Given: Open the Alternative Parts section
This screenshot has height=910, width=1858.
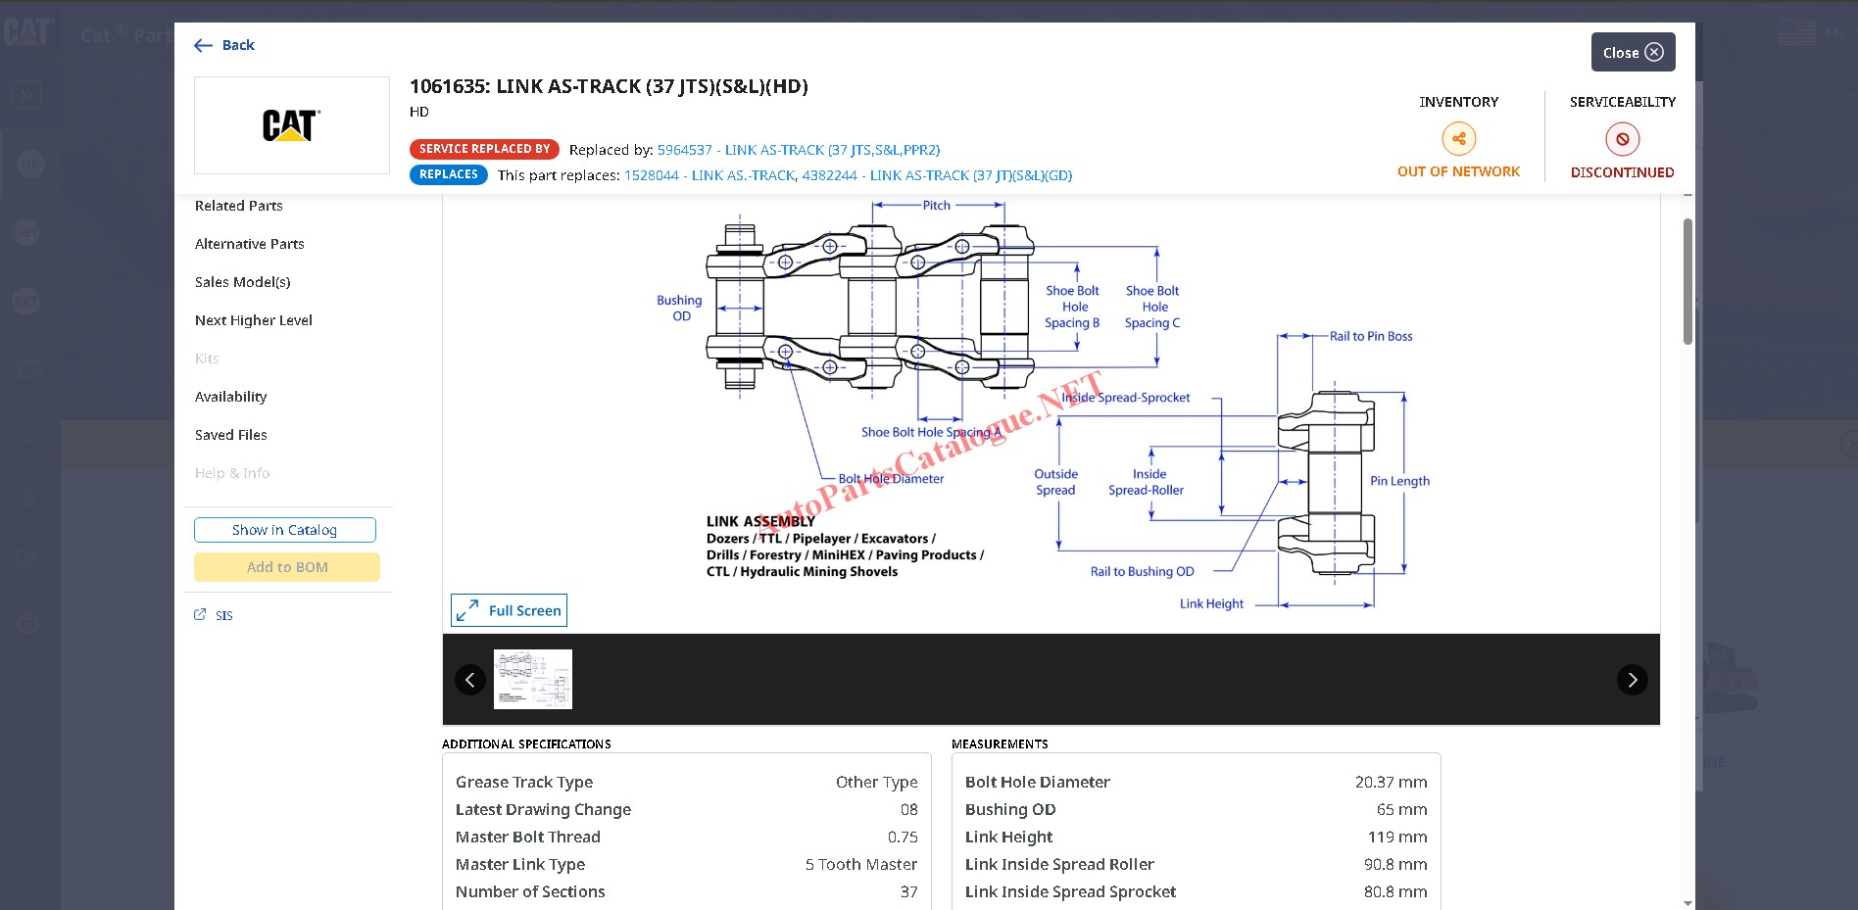Looking at the screenshot, I should click(x=249, y=244).
